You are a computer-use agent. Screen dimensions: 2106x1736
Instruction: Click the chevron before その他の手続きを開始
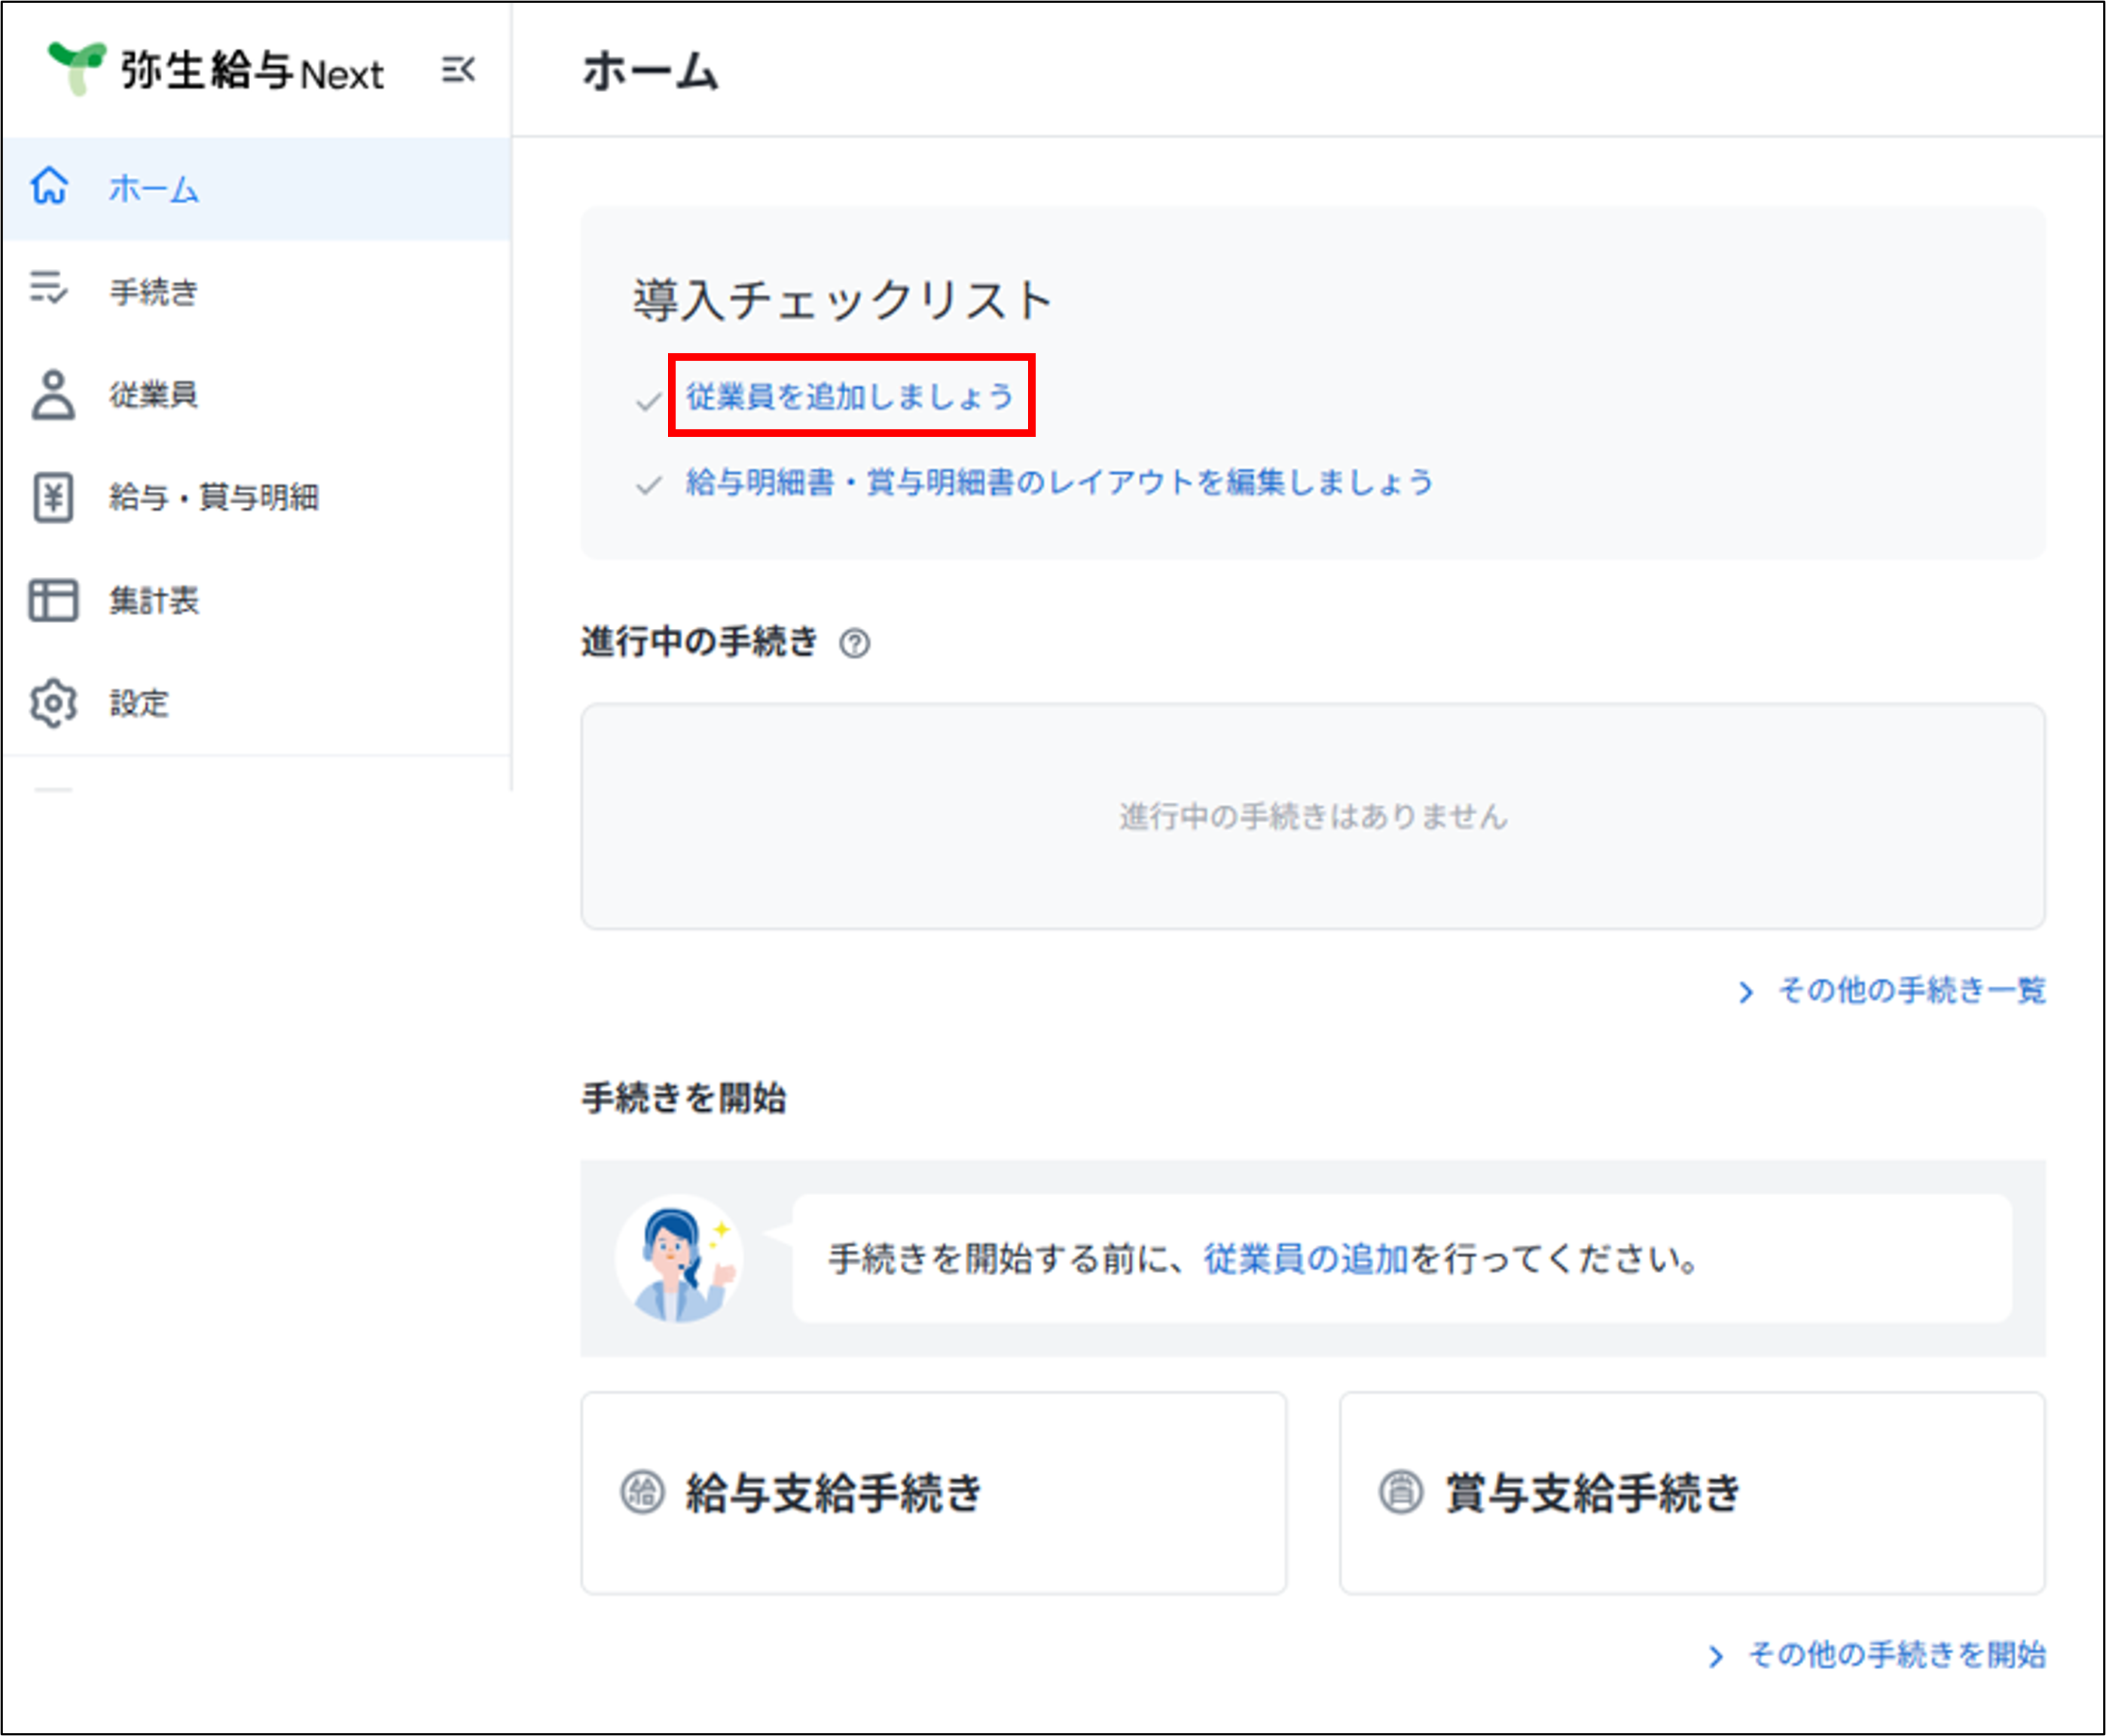tap(1716, 1657)
